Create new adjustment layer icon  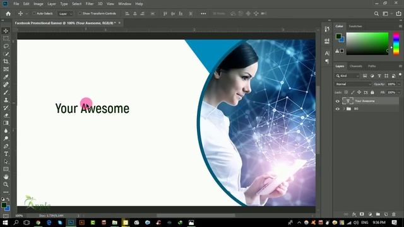click(370, 214)
